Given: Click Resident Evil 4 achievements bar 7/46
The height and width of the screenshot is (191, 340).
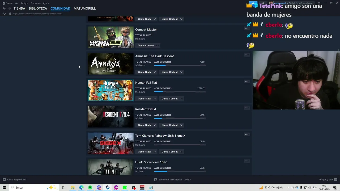Looking at the screenshot, I should [180, 118].
